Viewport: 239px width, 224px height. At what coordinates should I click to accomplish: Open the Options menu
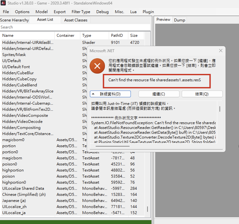coord(22,12)
